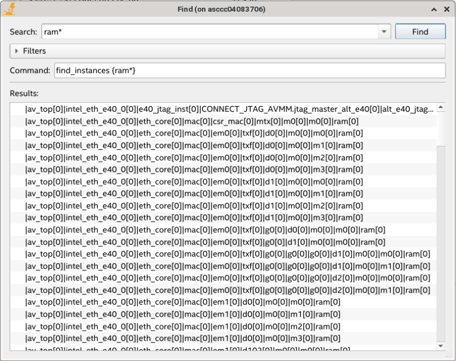Select result txf[0]|g0[0]|d0[0]|m0[0]|m0[0]|ram[0]
Viewport: 456px width, 361px height.
[224, 230]
